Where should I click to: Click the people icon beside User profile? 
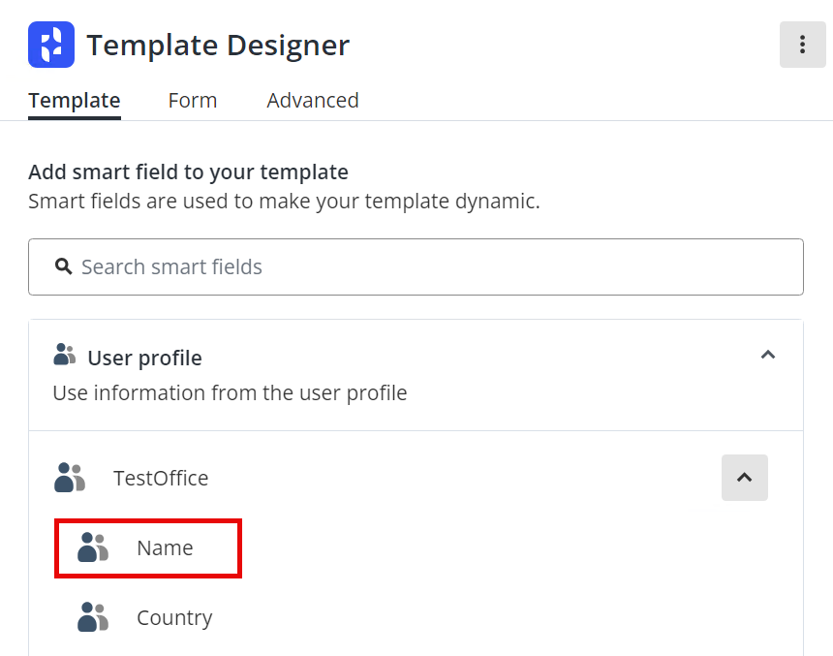[64, 355]
